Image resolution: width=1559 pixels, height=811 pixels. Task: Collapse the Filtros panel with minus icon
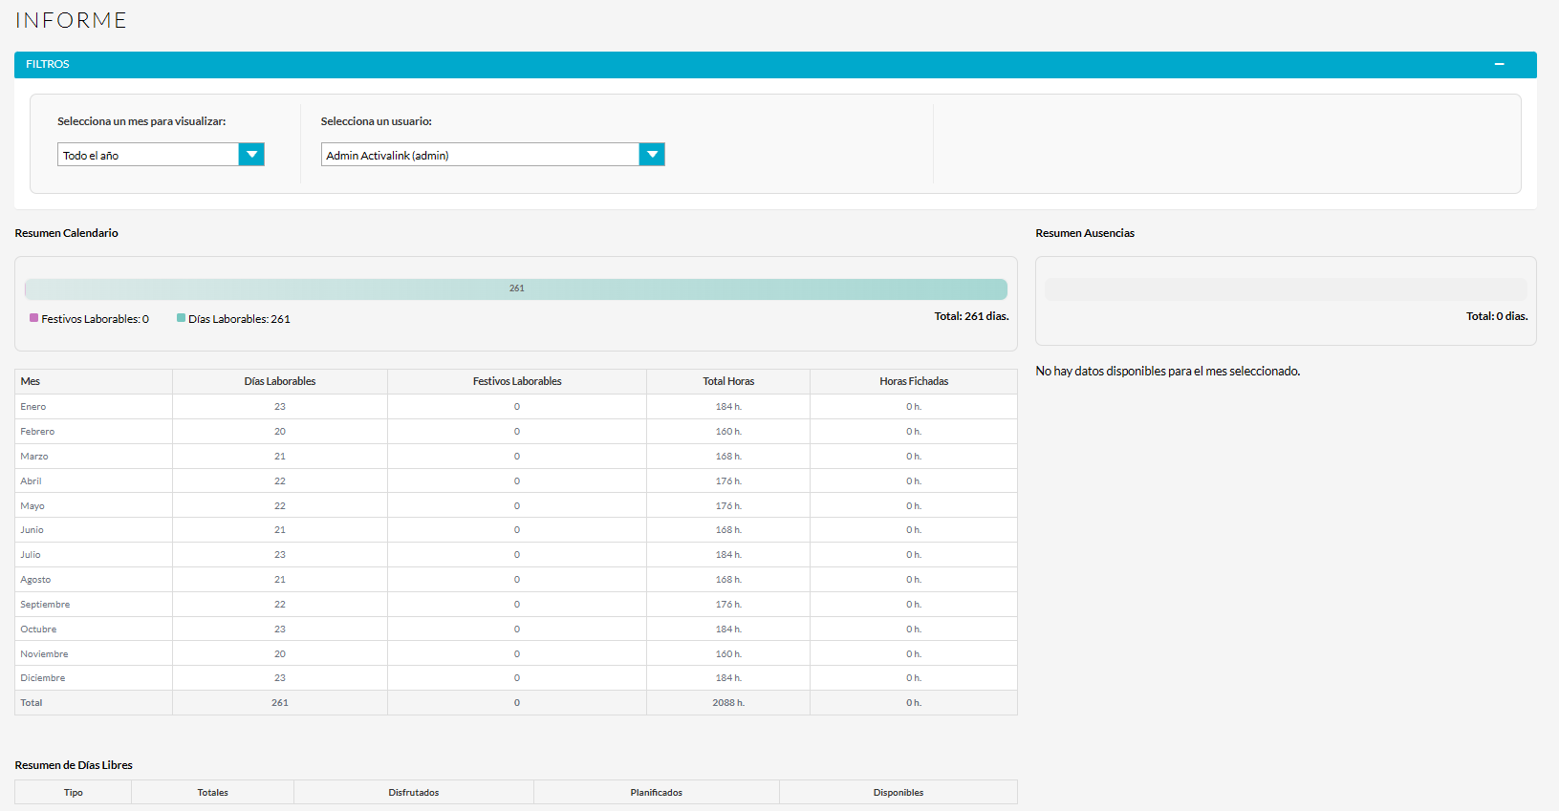1499,64
